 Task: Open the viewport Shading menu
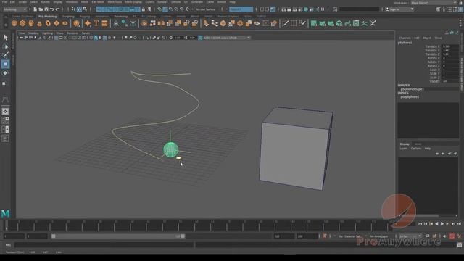pos(33,33)
